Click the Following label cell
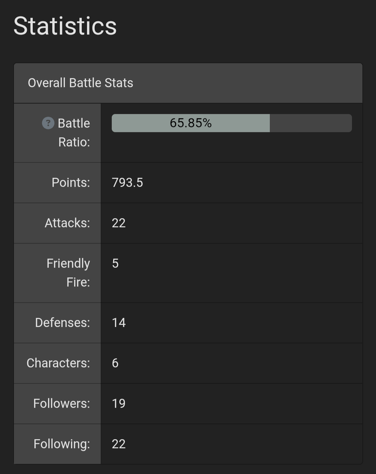 click(x=57, y=444)
